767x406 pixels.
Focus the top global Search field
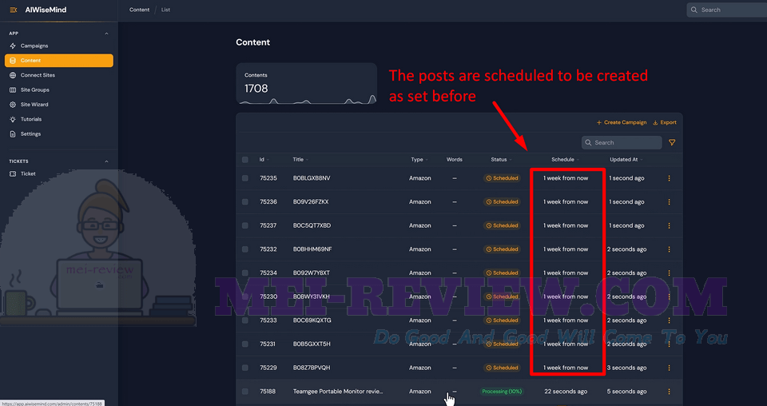coord(727,10)
